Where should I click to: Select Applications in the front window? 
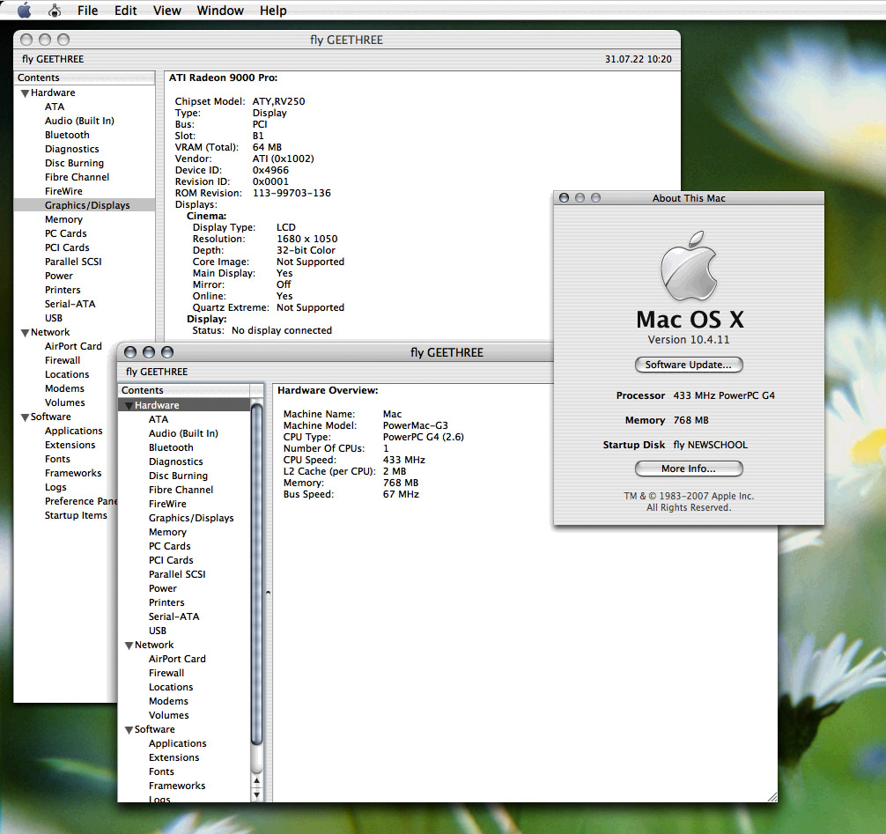(x=177, y=743)
